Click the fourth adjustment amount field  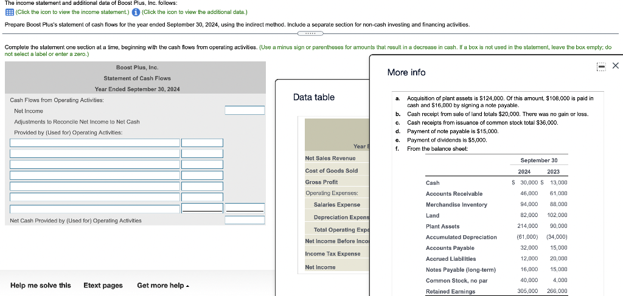(x=202, y=175)
